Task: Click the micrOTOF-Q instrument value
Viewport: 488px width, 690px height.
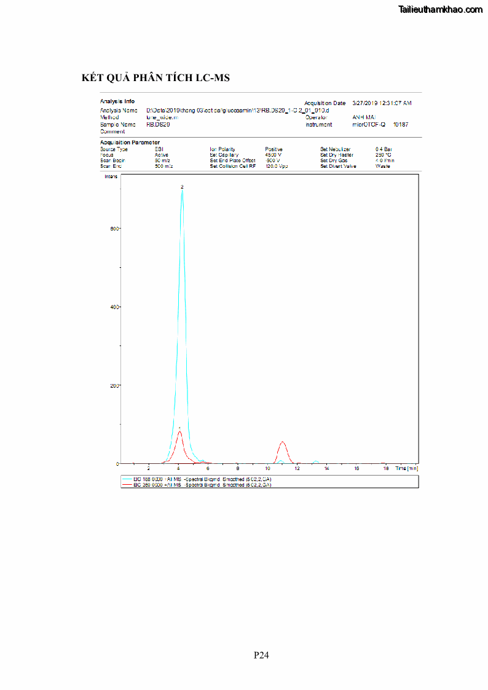Action: point(368,124)
